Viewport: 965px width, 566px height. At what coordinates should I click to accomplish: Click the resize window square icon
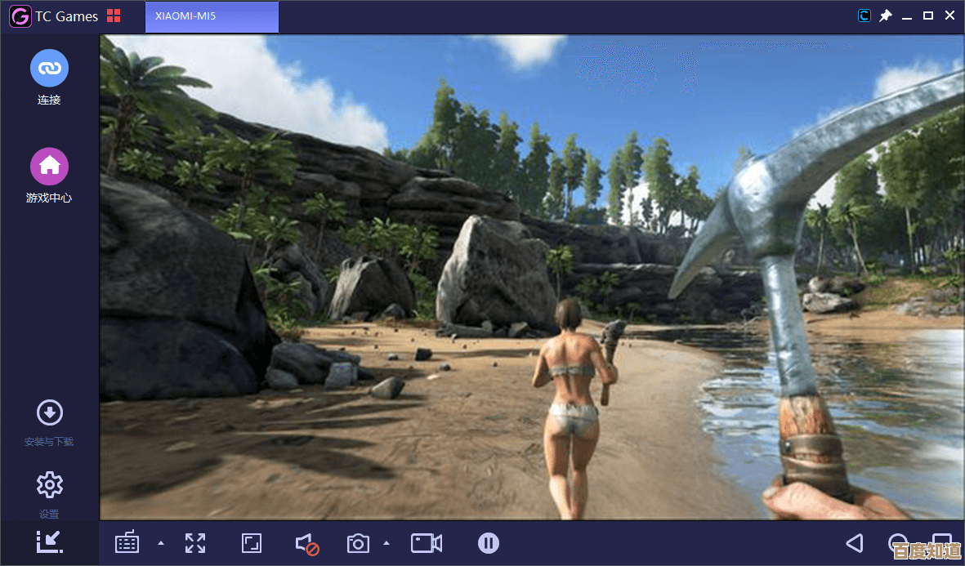(252, 543)
